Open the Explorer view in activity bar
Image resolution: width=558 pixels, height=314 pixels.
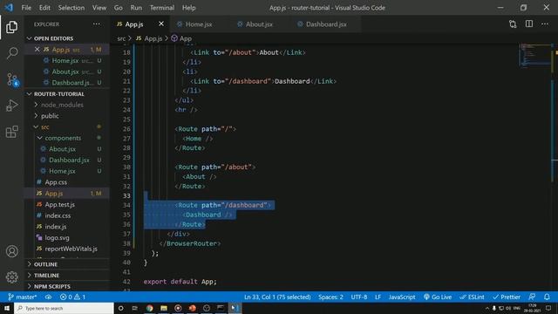click(x=11, y=27)
